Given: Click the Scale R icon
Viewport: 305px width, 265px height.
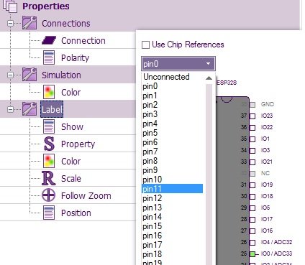Looking at the screenshot, I should click(x=49, y=178).
